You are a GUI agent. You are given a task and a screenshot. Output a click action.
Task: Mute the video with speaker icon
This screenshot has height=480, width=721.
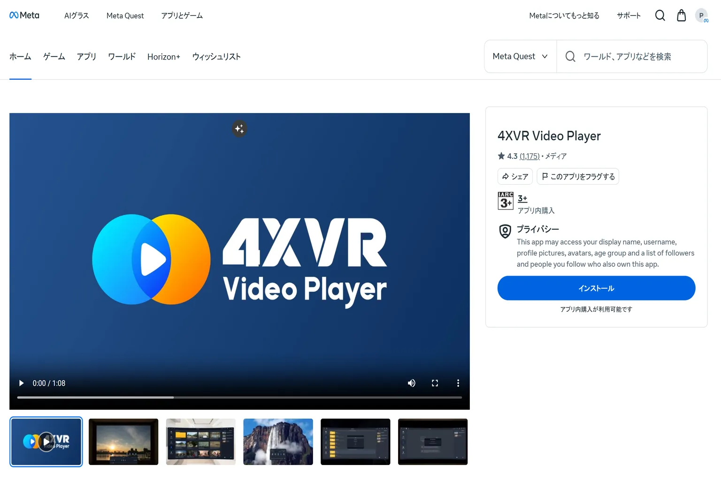412,383
